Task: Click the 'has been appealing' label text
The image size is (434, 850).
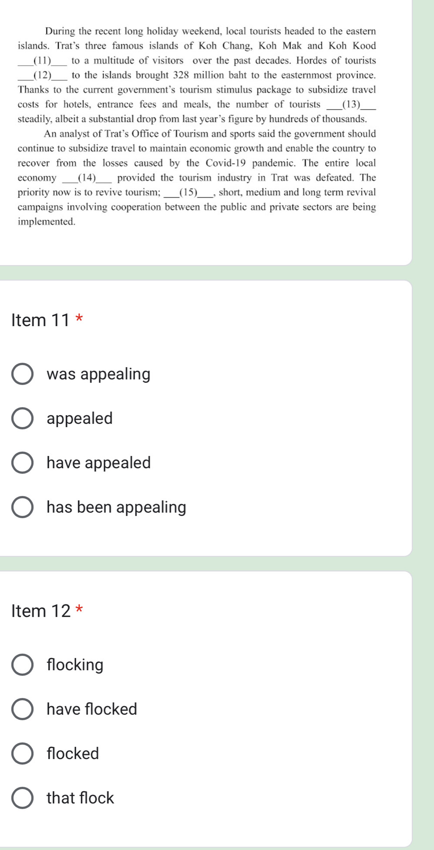Action: point(116,507)
